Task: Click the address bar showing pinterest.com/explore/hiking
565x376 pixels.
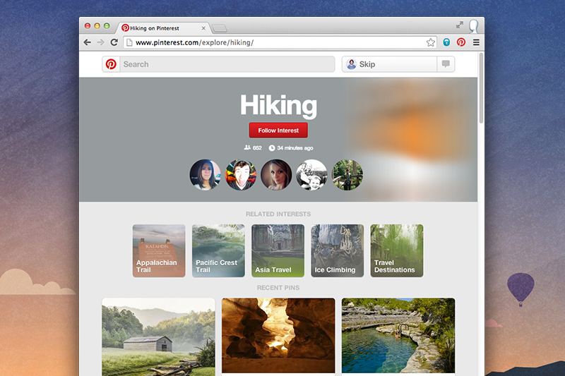Action: pos(275,42)
